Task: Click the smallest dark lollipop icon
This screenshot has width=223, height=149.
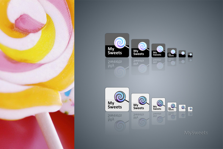Action: pos(190,55)
